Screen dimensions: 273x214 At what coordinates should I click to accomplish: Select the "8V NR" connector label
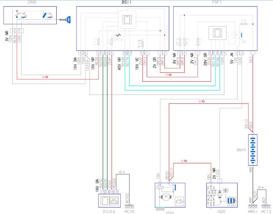(175, 58)
